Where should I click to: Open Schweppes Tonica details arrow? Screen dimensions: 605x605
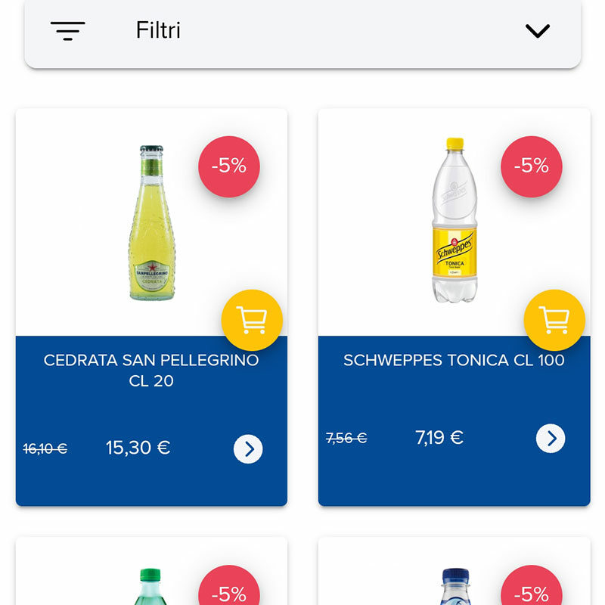[x=551, y=438]
